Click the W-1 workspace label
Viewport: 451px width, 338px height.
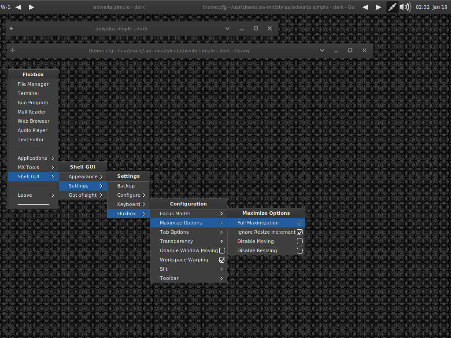(6, 7)
